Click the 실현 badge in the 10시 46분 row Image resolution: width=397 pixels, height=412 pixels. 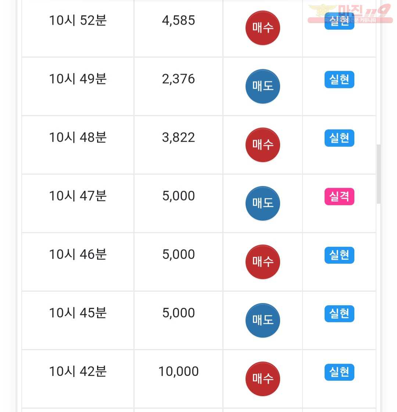coord(339,255)
